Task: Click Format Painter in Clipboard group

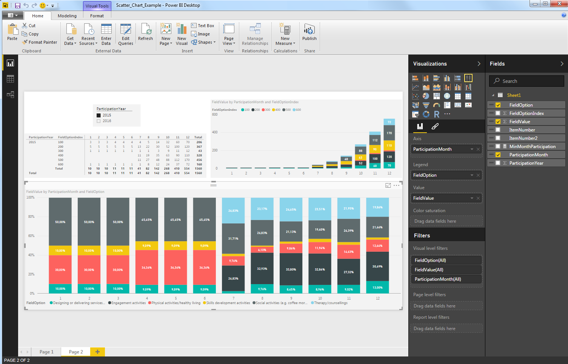Action: (x=40, y=42)
